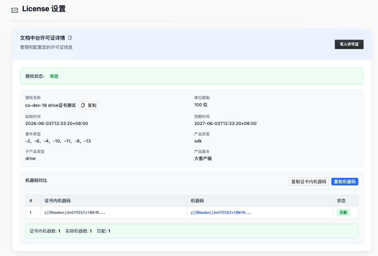Click row number 1 cell
Screen dimensions: 378x256
click(33, 213)
